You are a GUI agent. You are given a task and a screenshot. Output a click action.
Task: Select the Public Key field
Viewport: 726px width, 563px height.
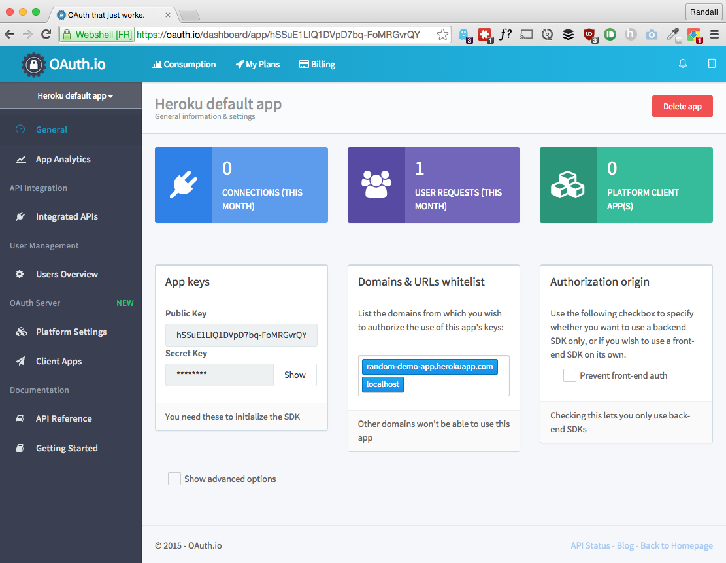tap(241, 335)
